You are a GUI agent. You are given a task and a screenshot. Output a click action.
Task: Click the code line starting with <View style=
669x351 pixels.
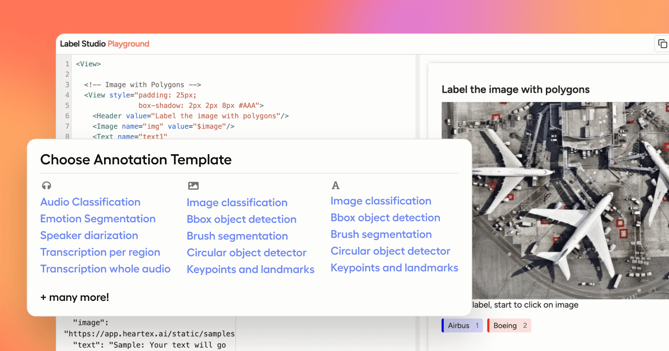(140, 95)
